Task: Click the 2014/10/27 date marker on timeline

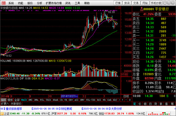Action: [69, 96]
